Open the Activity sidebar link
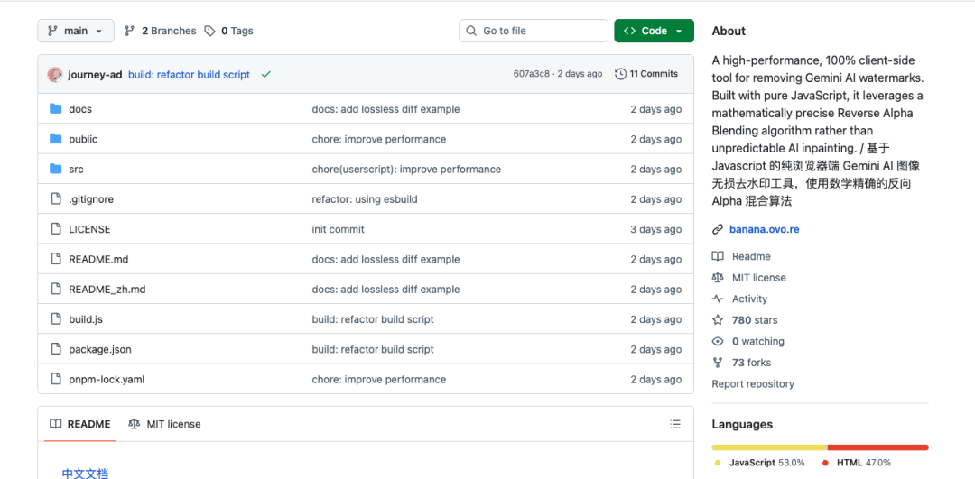 [749, 299]
